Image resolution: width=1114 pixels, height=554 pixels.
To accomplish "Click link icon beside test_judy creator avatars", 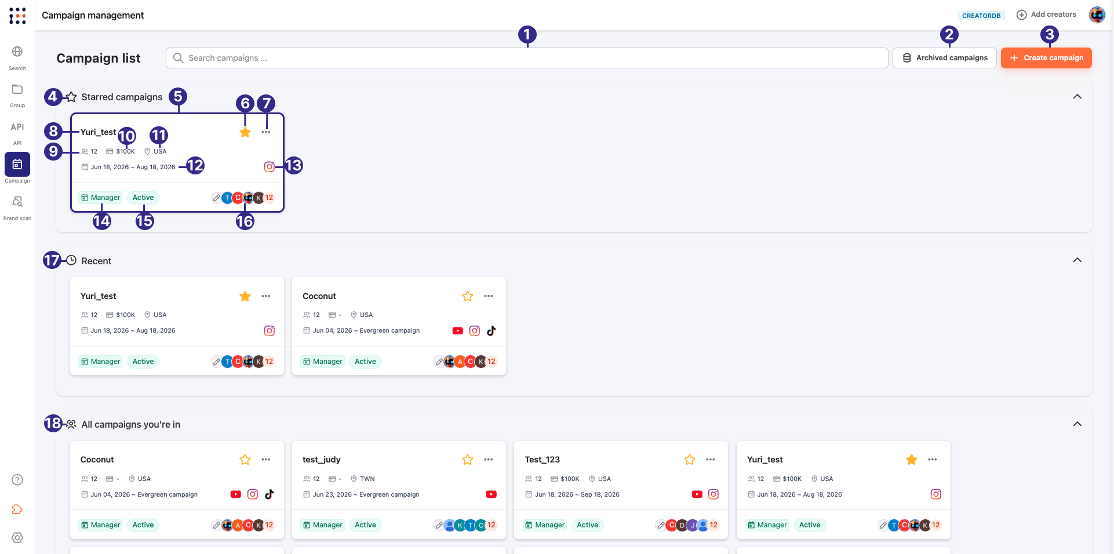I will [439, 525].
